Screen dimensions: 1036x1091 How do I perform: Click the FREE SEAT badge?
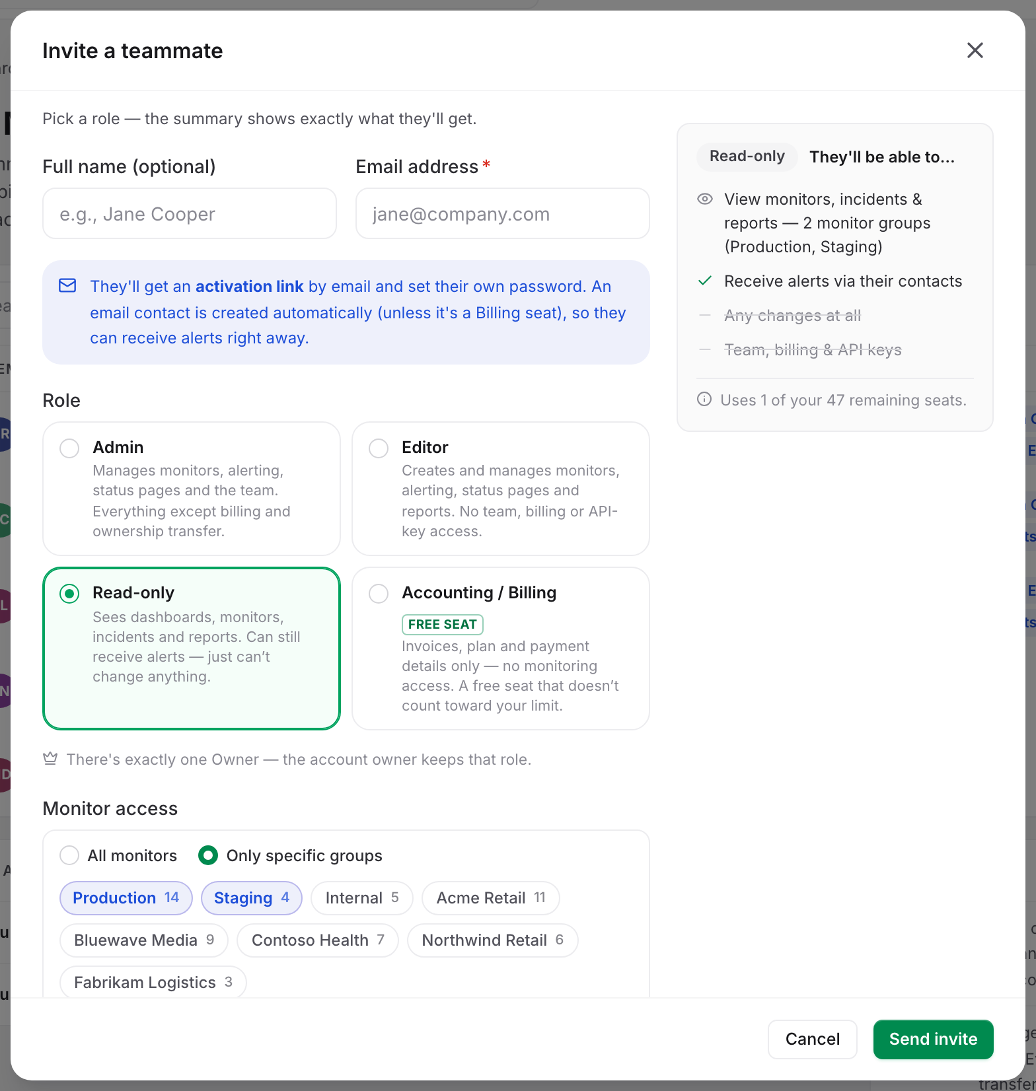coord(443,624)
